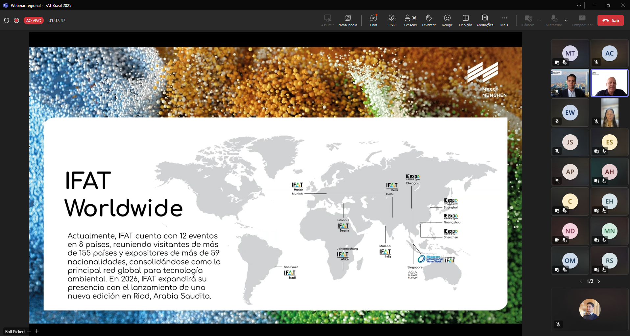Select the JS participant tile
This screenshot has height=336, width=630.
click(570, 142)
